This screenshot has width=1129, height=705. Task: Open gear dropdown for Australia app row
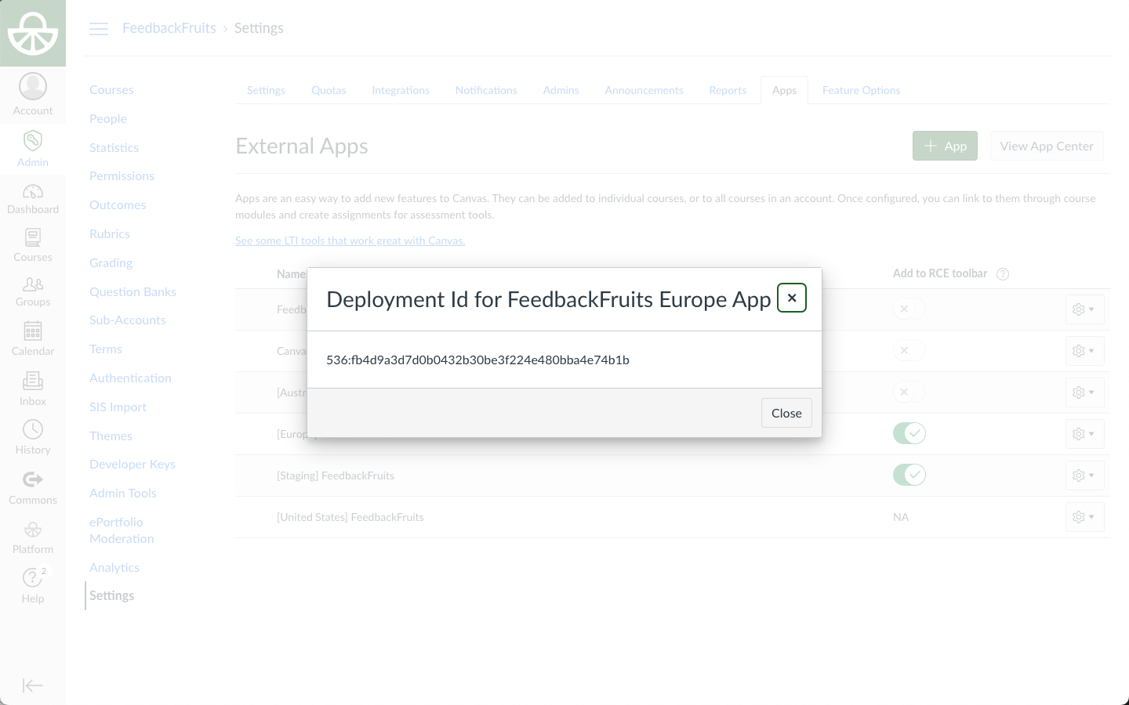point(1084,392)
